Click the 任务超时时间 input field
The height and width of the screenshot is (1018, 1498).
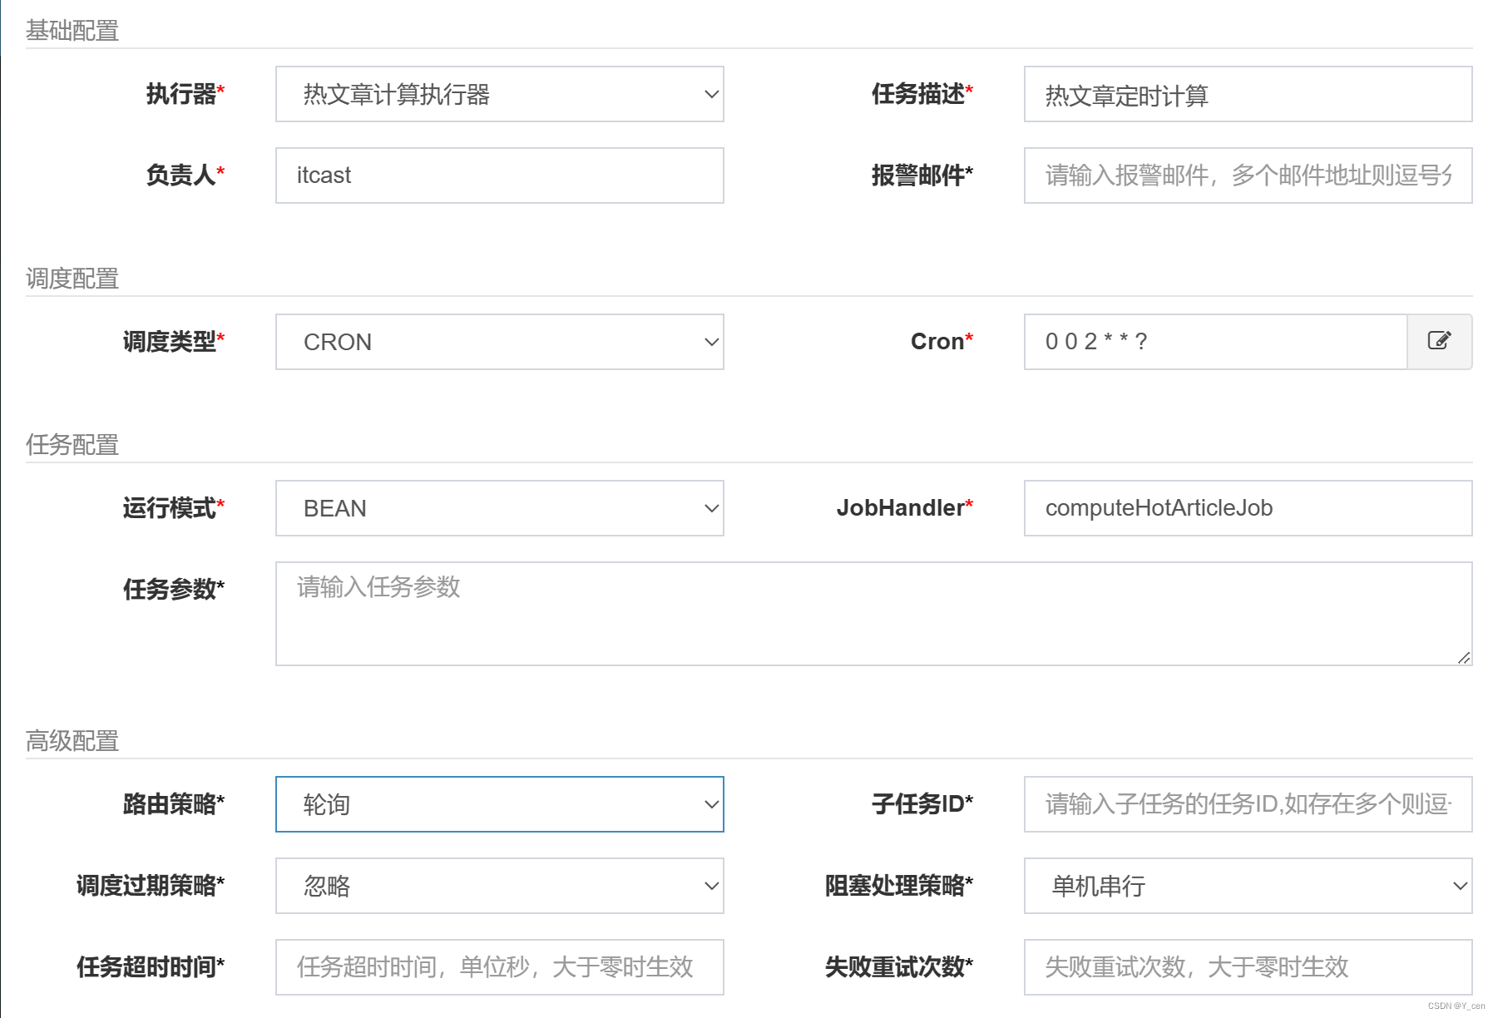click(500, 967)
